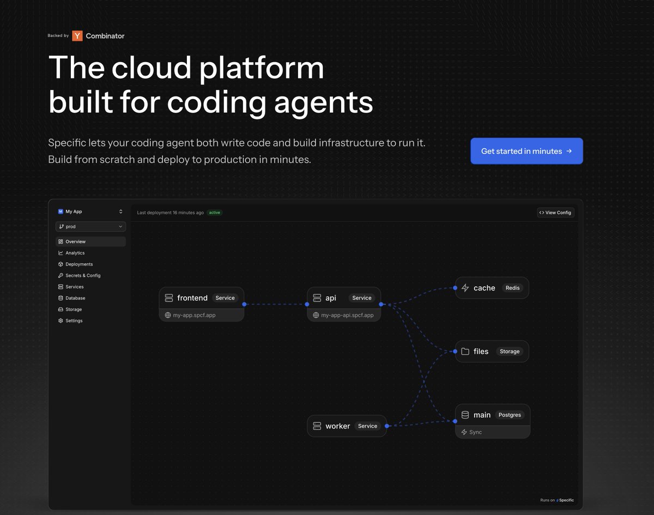Viewport: 654px width, 515px height.
Task: Open Analytics in the sidebar
Action: (90, 253)
